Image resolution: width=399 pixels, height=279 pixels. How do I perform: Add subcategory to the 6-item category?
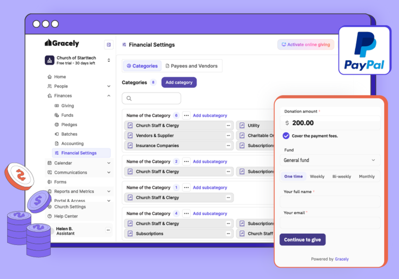tap(210, 116)
